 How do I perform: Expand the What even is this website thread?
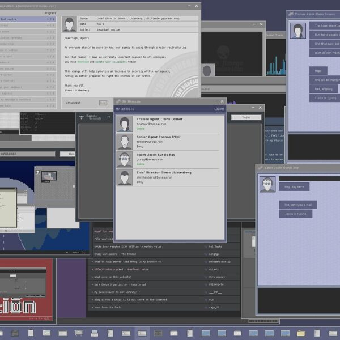pyautogui.click(x=118, y=277)
